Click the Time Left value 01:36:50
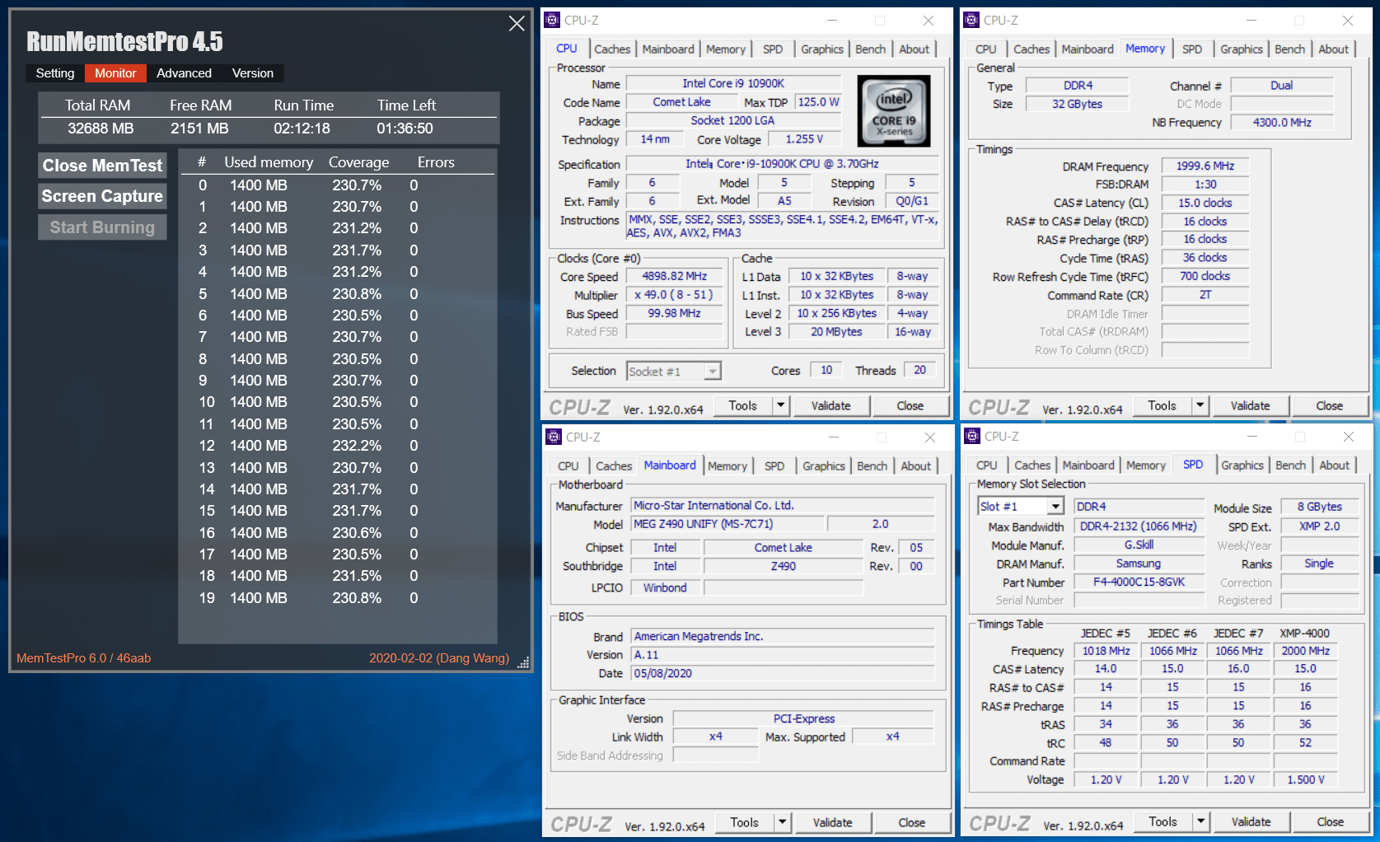The image size is (1380, 842). tap(405, 129)
